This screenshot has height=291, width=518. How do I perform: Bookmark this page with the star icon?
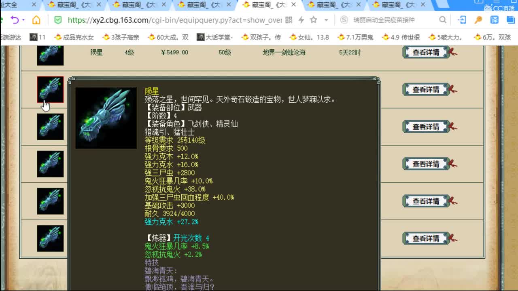point(314,20)
